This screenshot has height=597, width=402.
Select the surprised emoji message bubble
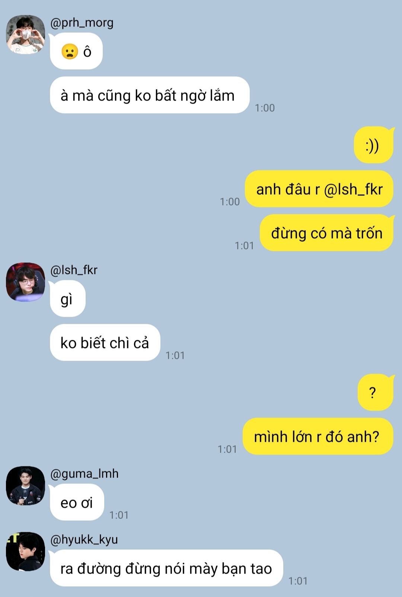76,51
